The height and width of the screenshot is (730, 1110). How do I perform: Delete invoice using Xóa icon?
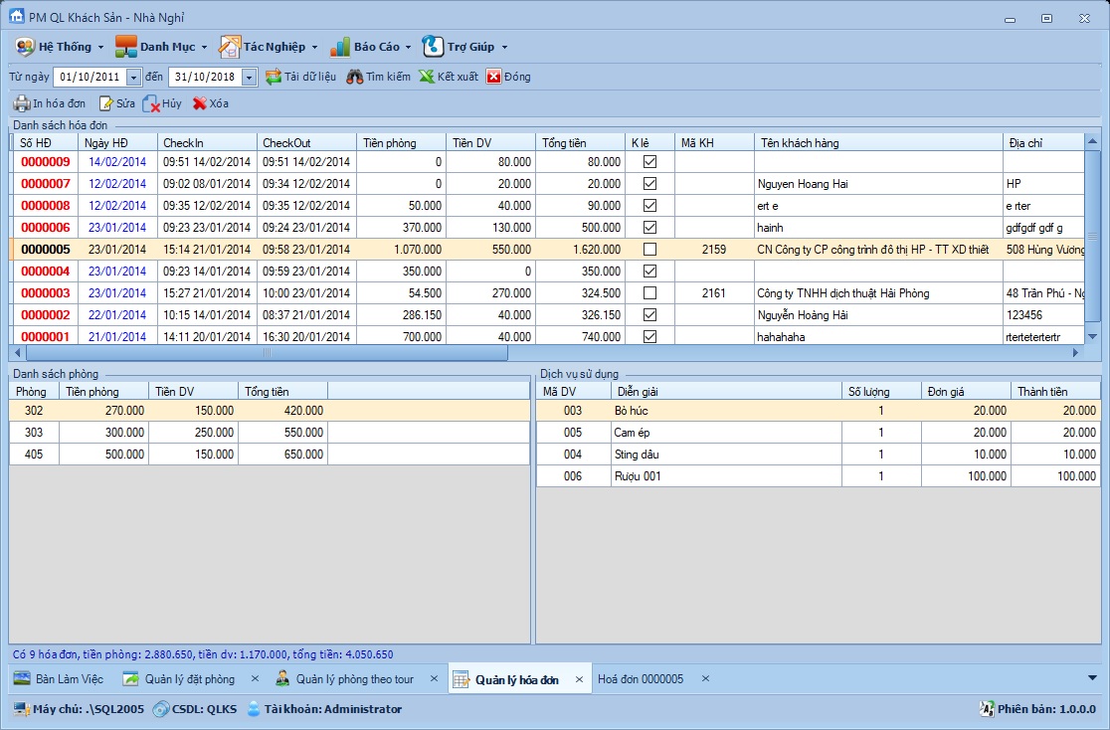point(199,103)
